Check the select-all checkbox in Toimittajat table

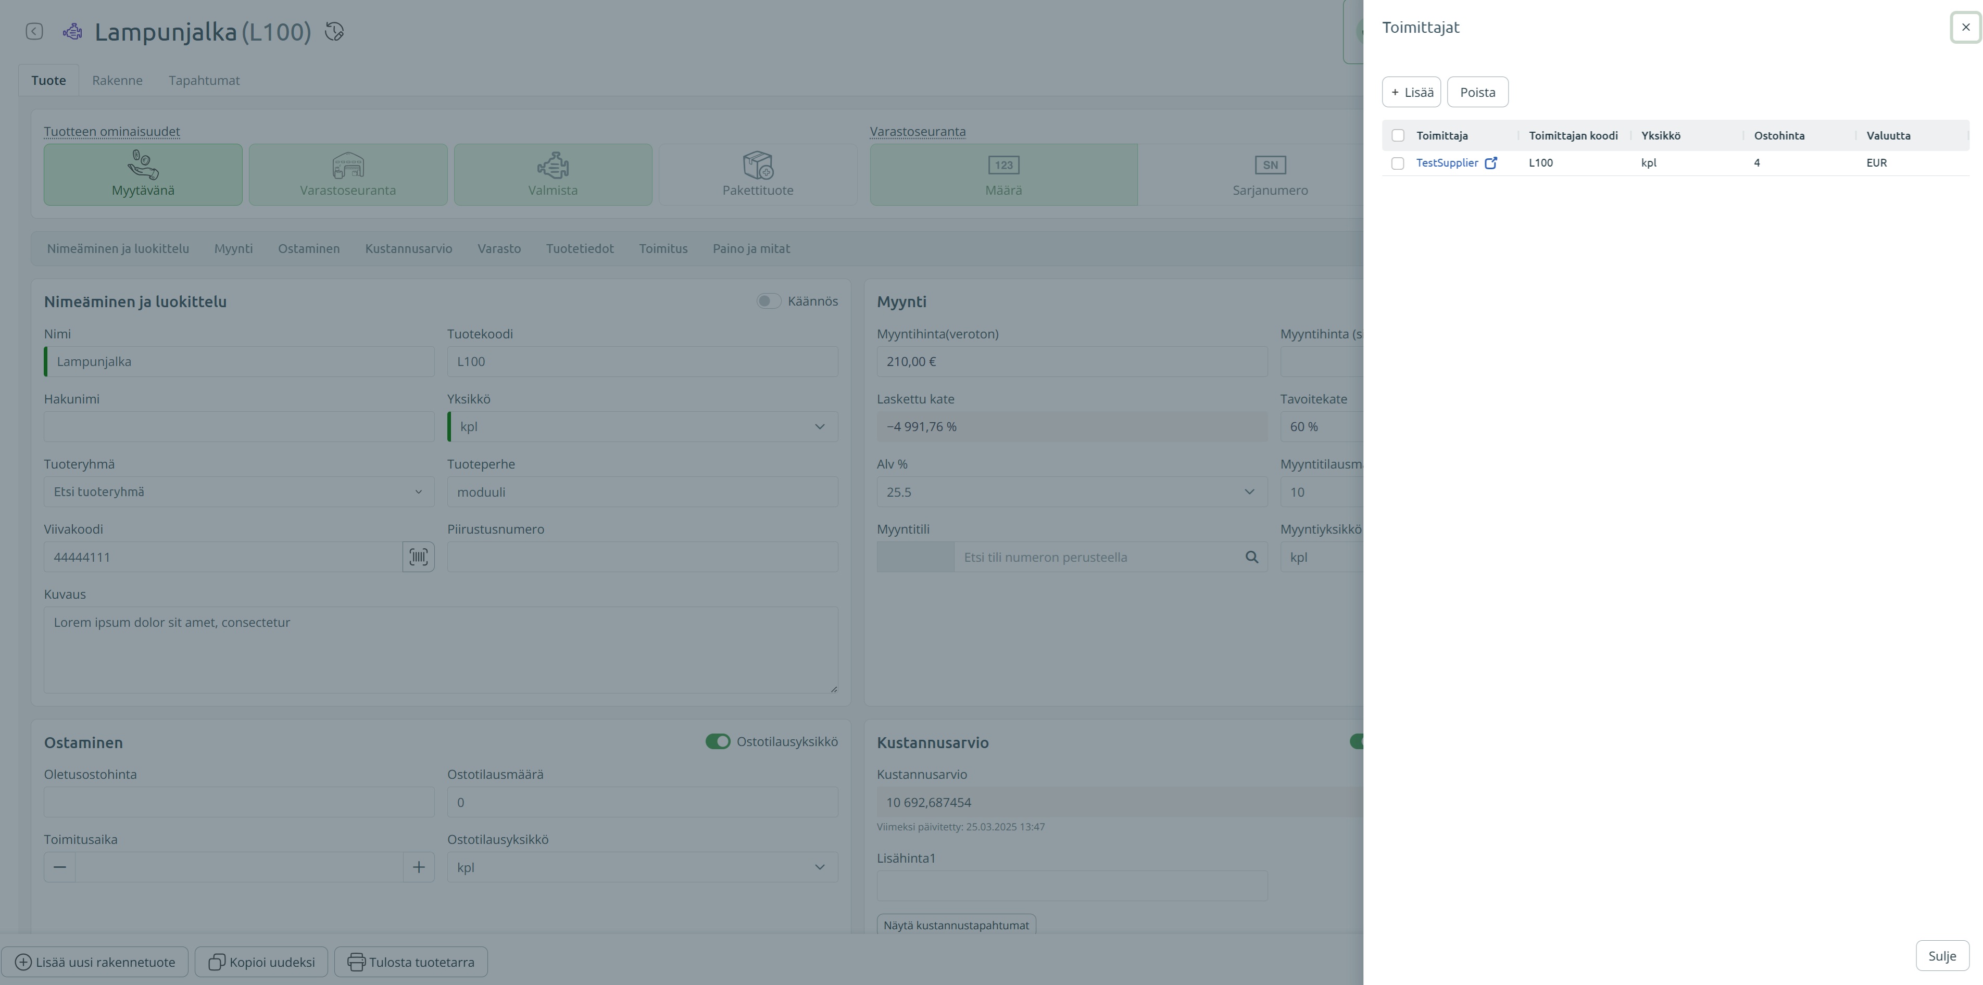click(1398, 135)
